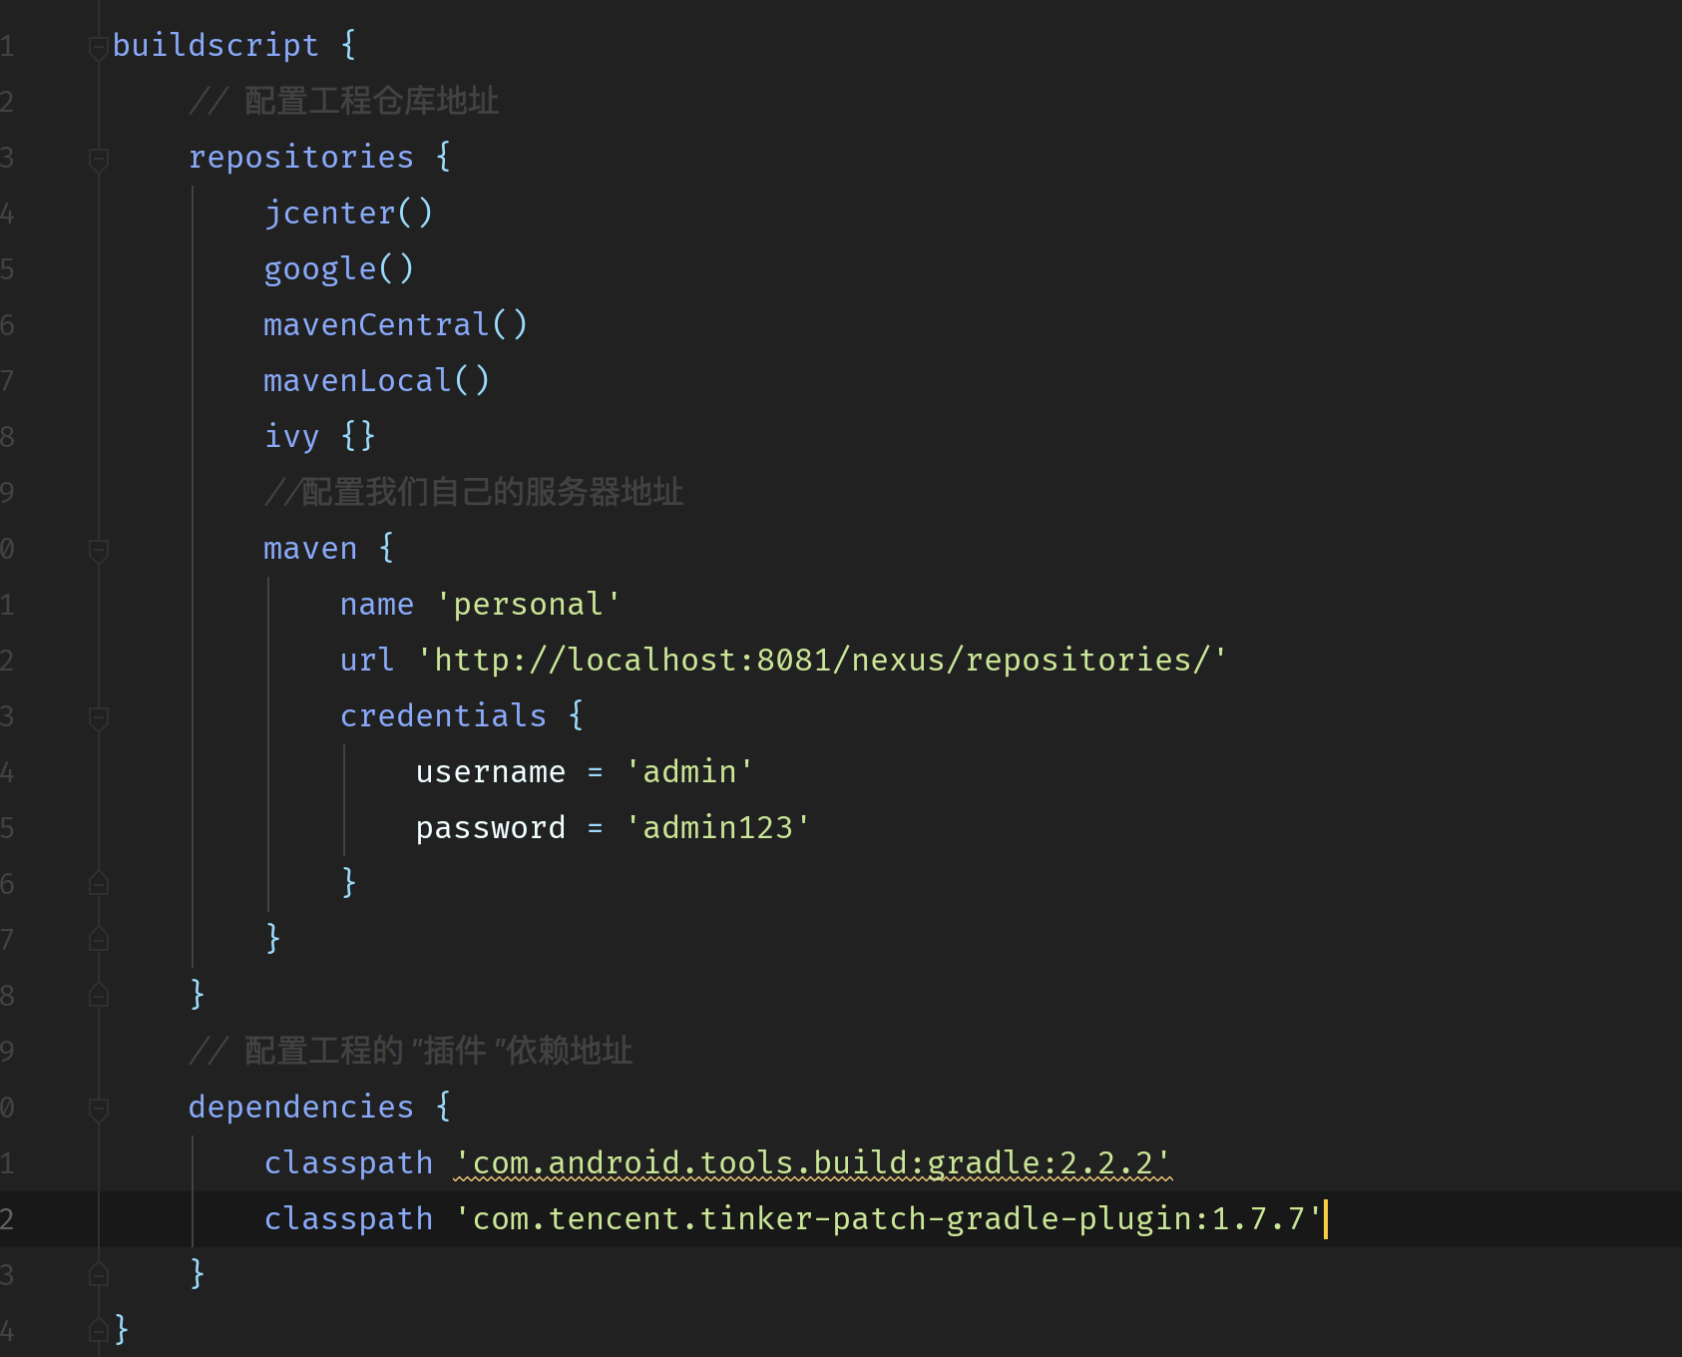1682x1357 pixels.
Task: Place cursor on 'jcenter()' call
Action: pos(348,213)
